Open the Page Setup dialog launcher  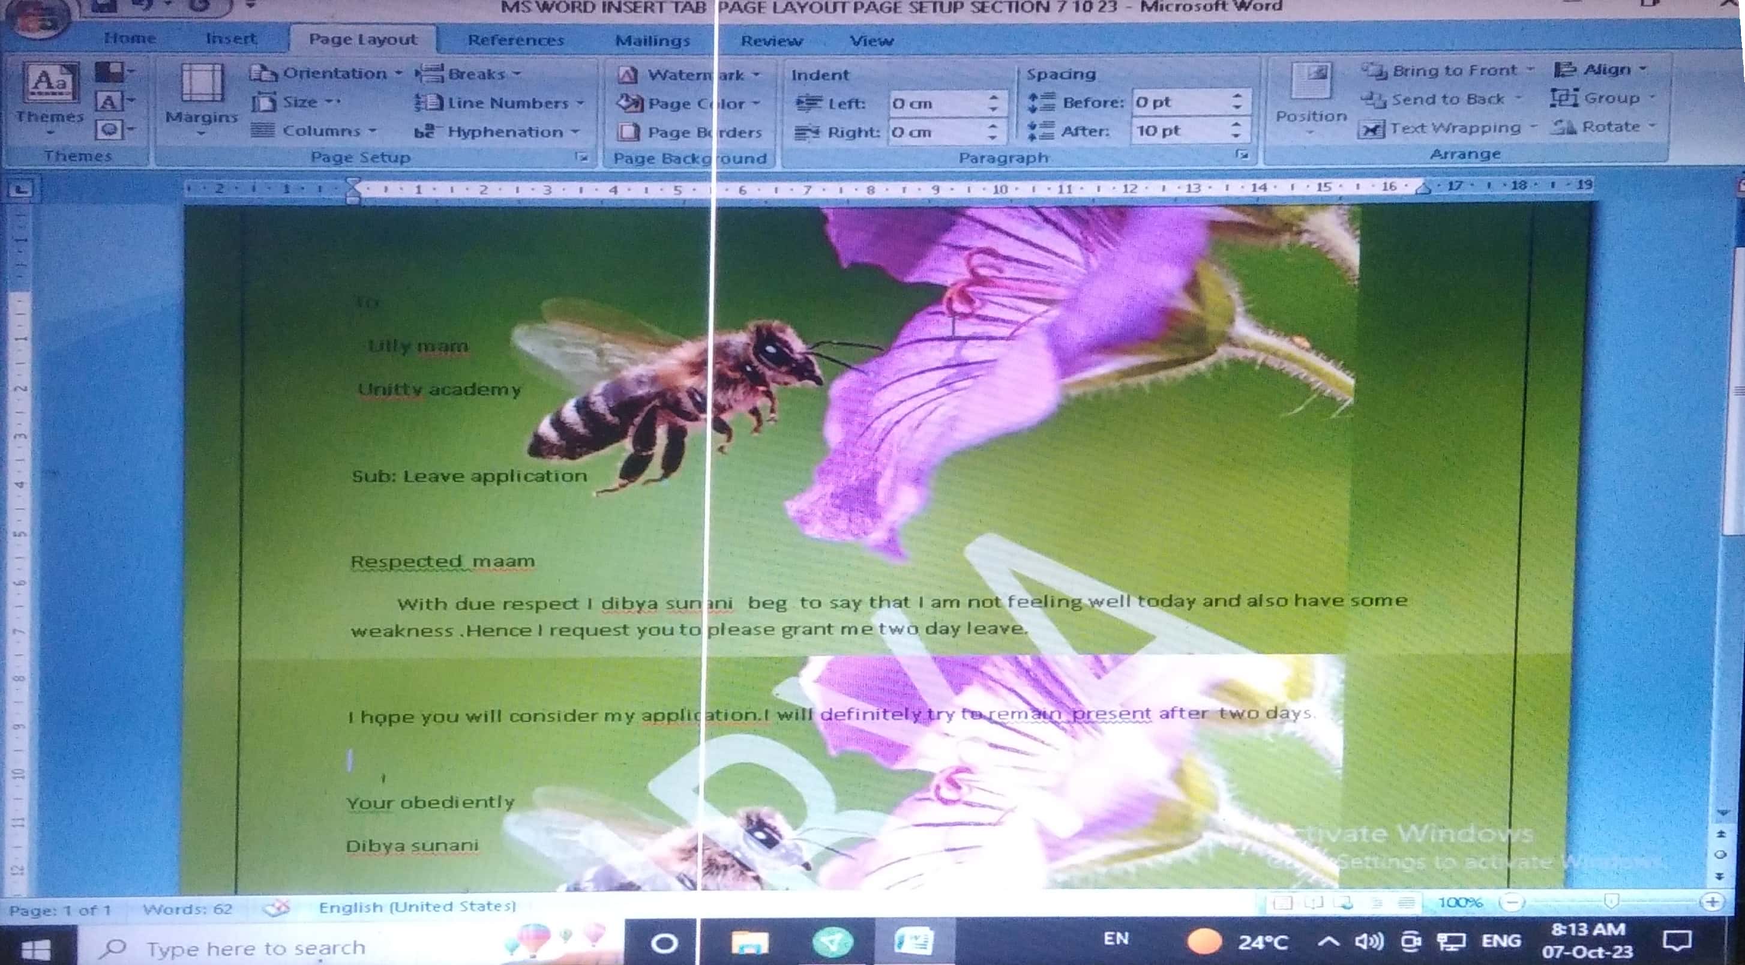(x=581, y=157)
